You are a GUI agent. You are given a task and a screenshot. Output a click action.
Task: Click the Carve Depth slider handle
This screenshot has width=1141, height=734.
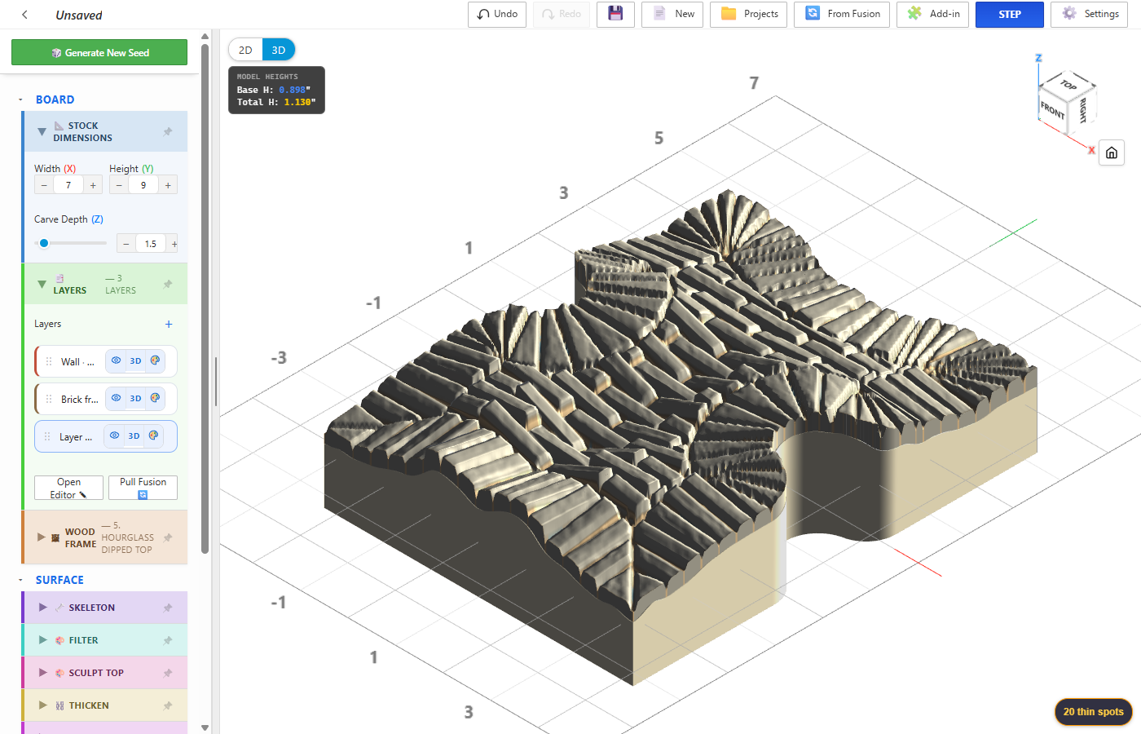44,243
